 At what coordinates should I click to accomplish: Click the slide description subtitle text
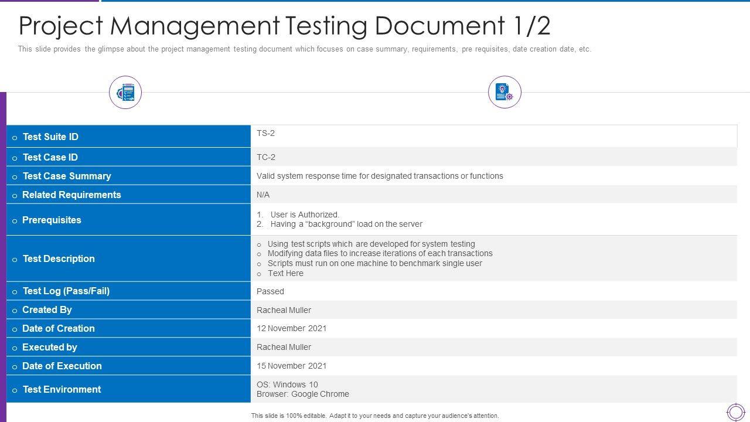click(x=304, y=49)
